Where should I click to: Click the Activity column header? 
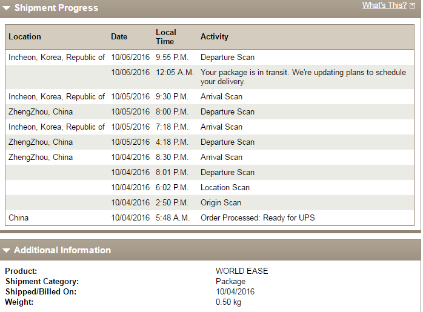click(215, 36)
